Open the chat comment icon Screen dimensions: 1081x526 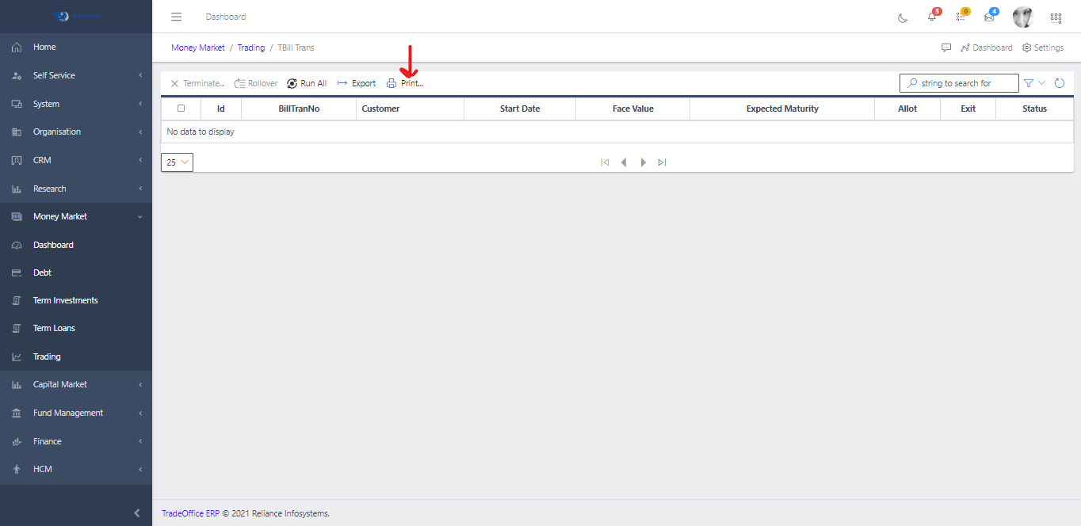tap(946, 48)
